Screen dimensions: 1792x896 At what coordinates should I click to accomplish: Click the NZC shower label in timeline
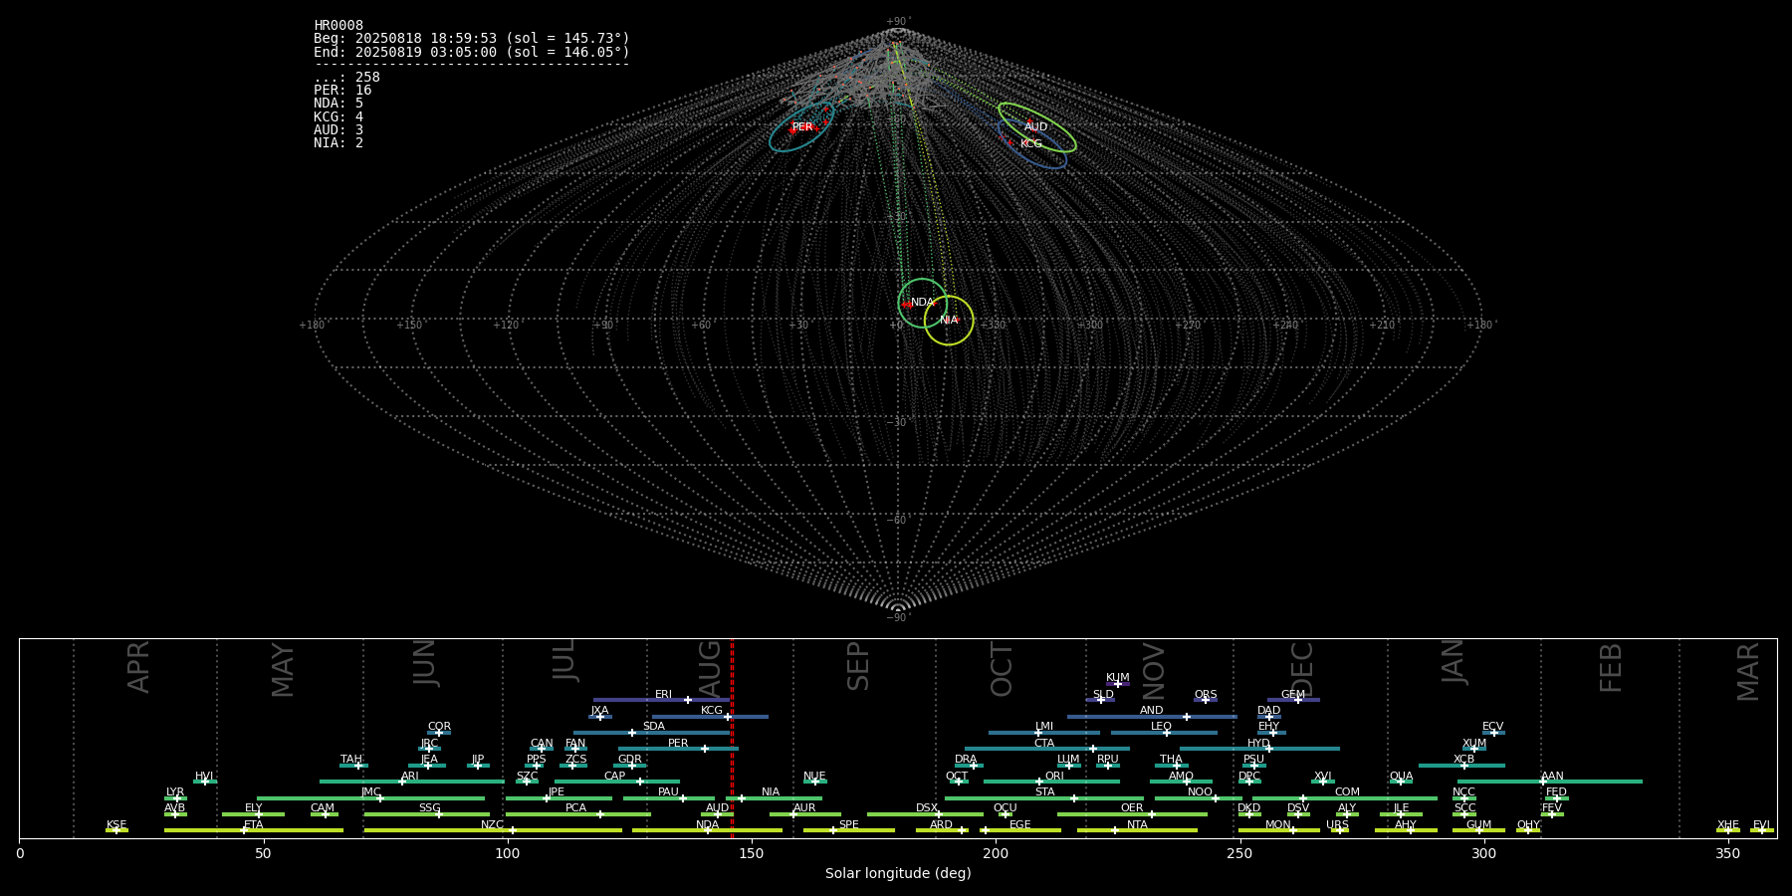493,825
